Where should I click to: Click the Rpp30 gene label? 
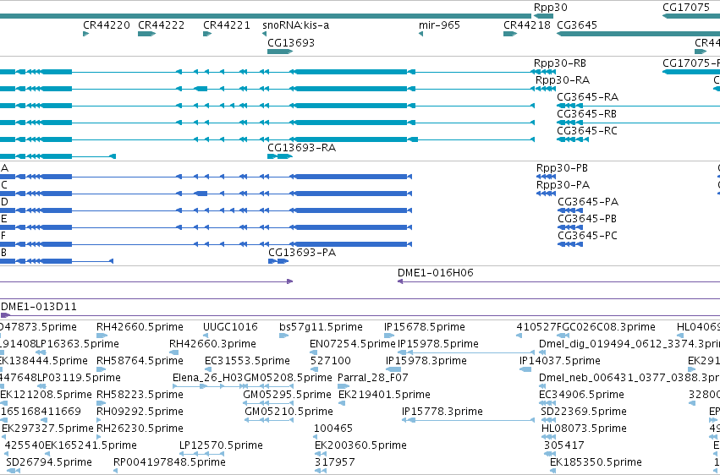coord(551,8)
